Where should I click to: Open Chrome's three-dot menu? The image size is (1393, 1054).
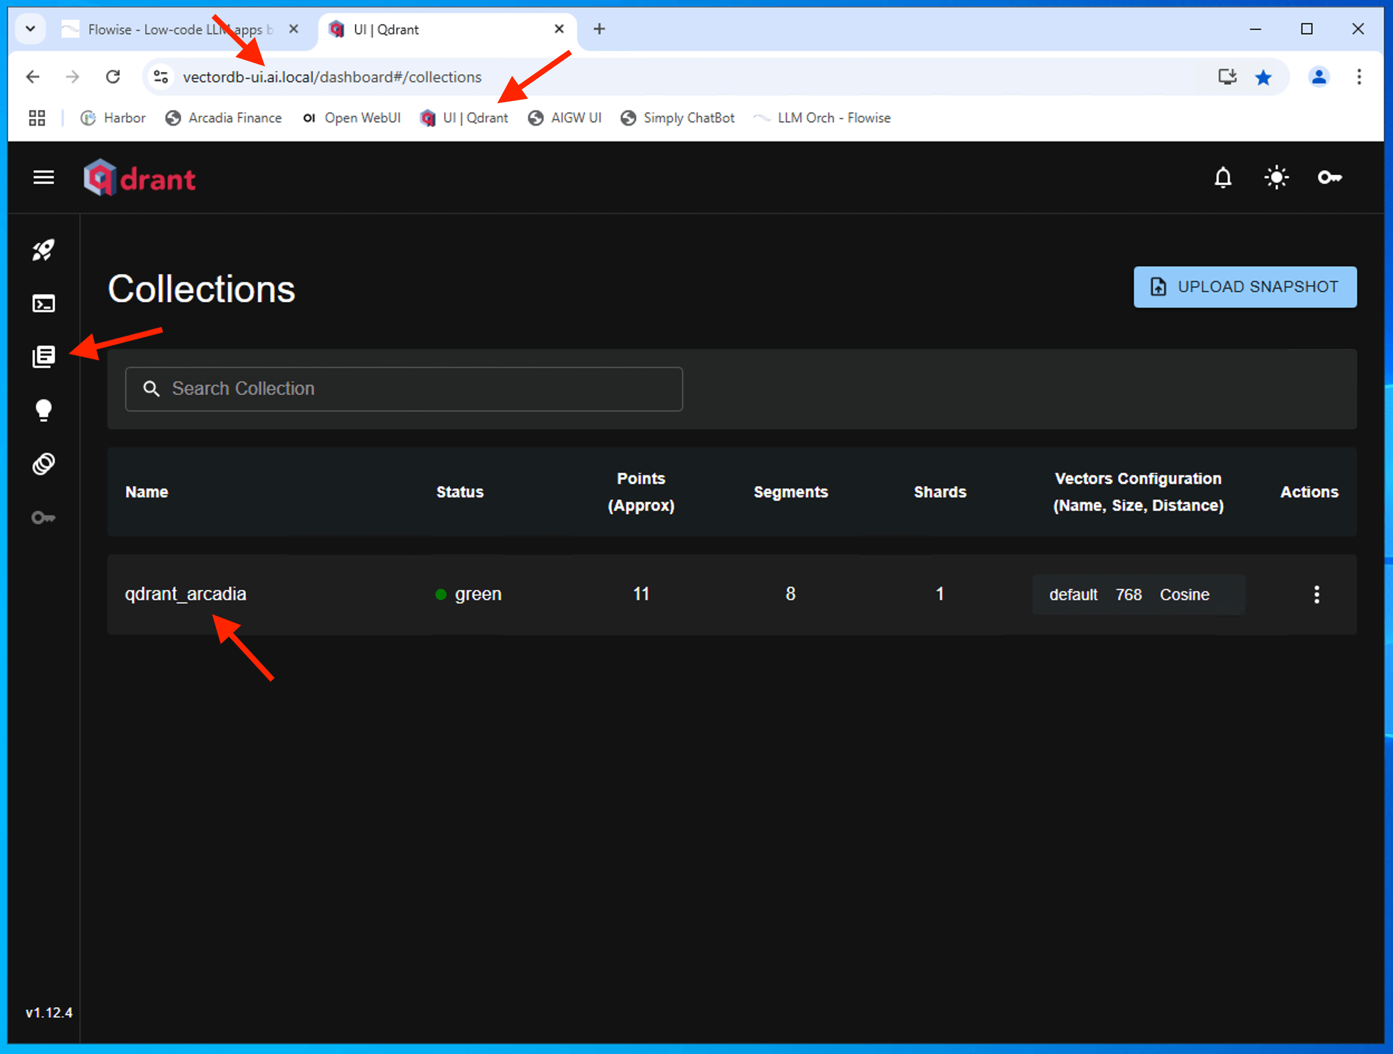pyautogui.click(x=1358, y=77)
